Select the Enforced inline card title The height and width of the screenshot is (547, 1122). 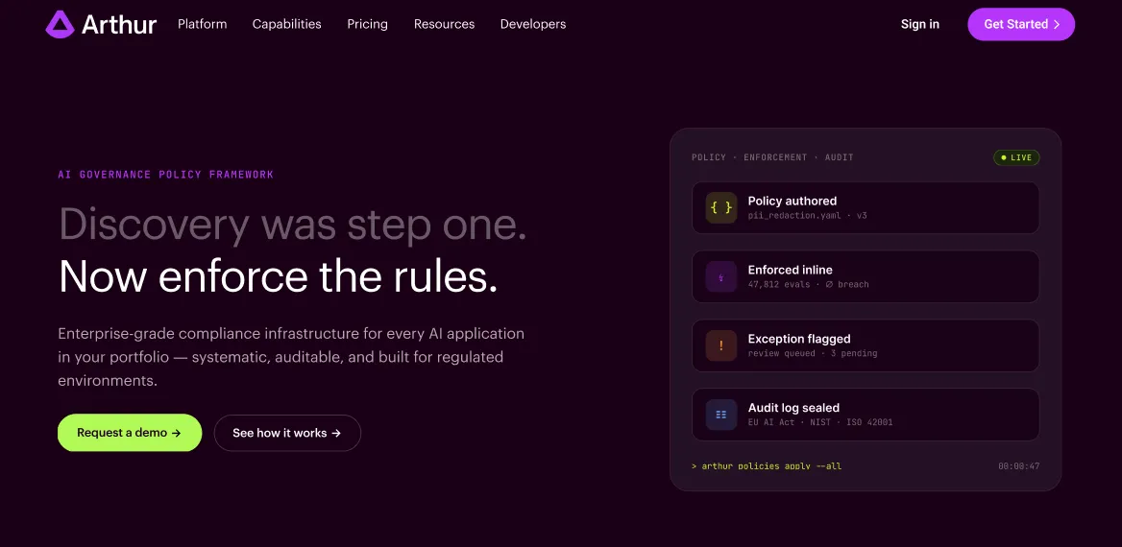(790, 270)
